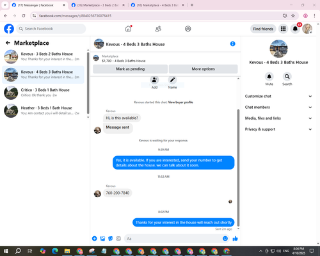Open the Friends icon in top navigation

[158, 29]
